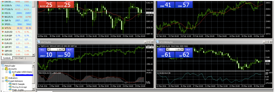Viewport: 275px width, 92px height.
Task: Click the 50 62 buy price tile
Action: [x=184, y=55]
